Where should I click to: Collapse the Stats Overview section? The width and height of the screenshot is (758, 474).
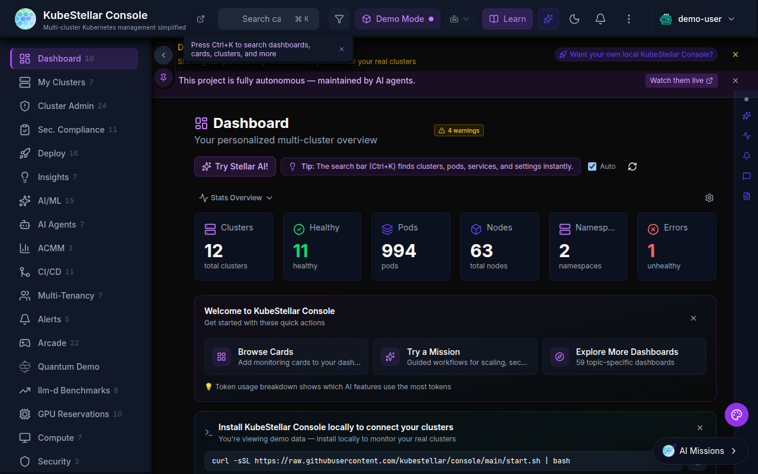(236, 198)
